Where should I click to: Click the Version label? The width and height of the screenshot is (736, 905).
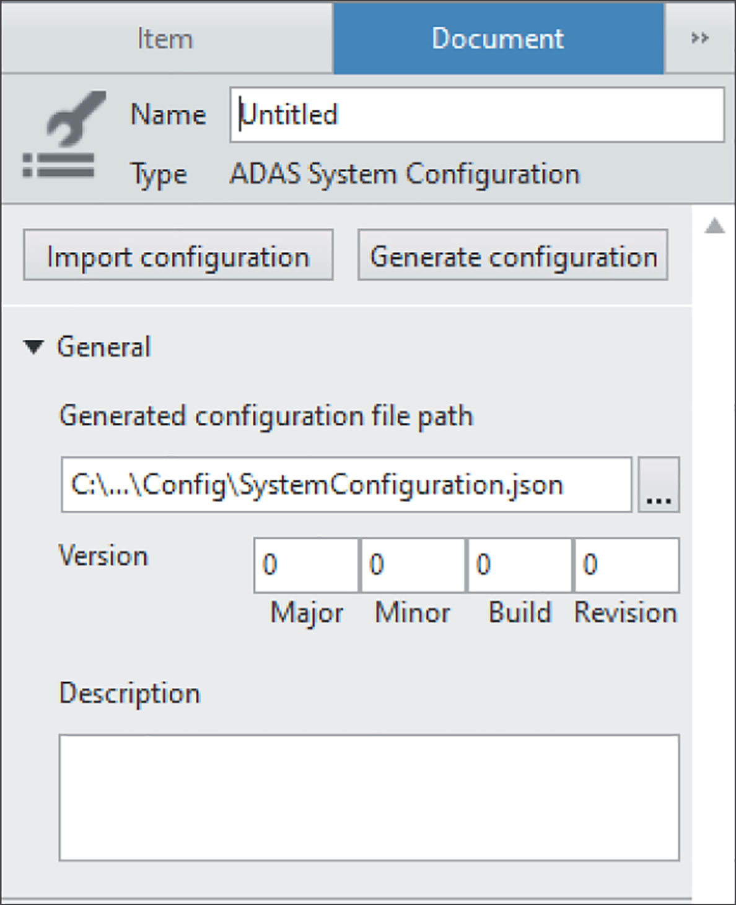click(103, 556)
